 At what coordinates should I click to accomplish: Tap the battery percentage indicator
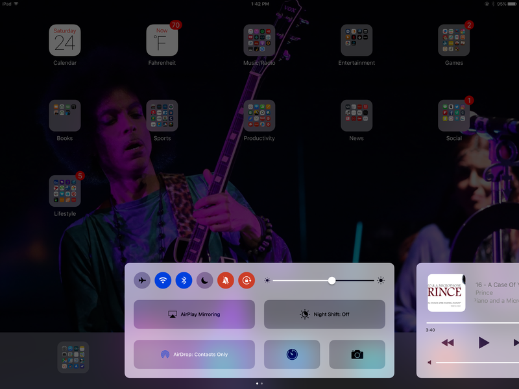(501, 4)
